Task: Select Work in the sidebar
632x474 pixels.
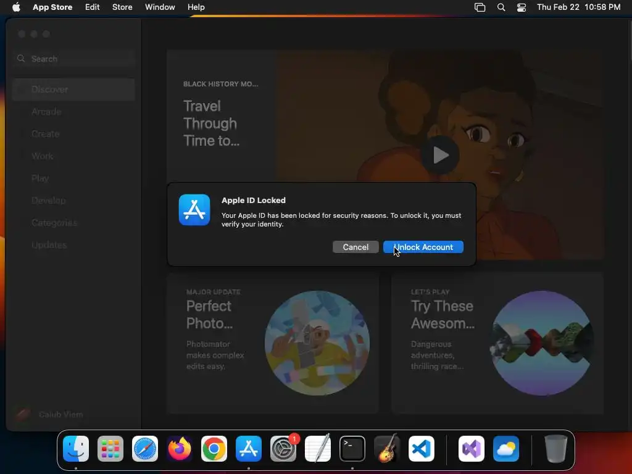Action: tap(74, 156)
